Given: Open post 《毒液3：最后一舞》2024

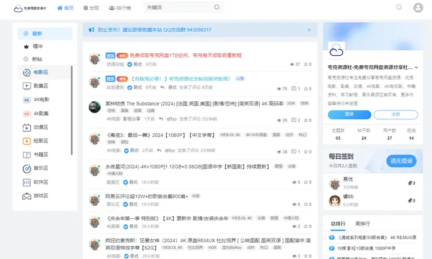Looking at the screenshot, I should (160, 135).
